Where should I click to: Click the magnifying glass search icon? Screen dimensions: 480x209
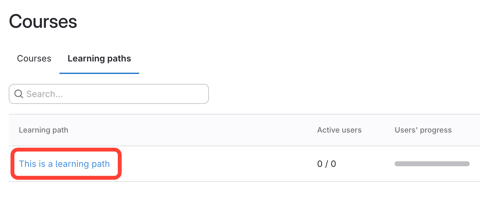tap(19, 94)
